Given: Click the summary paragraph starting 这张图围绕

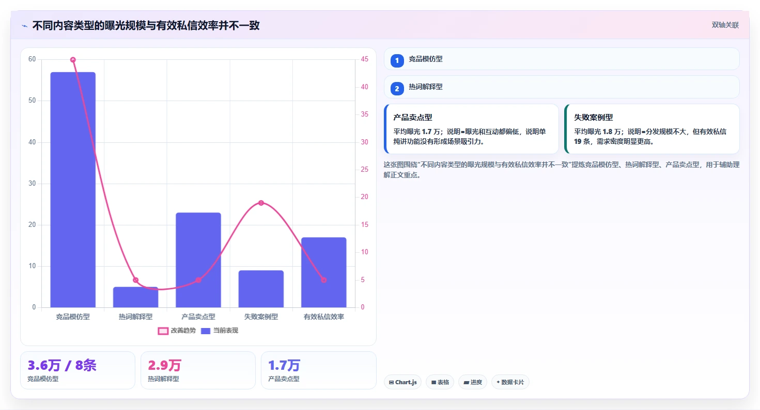Looking at the screenshot, I should point(562,170).
